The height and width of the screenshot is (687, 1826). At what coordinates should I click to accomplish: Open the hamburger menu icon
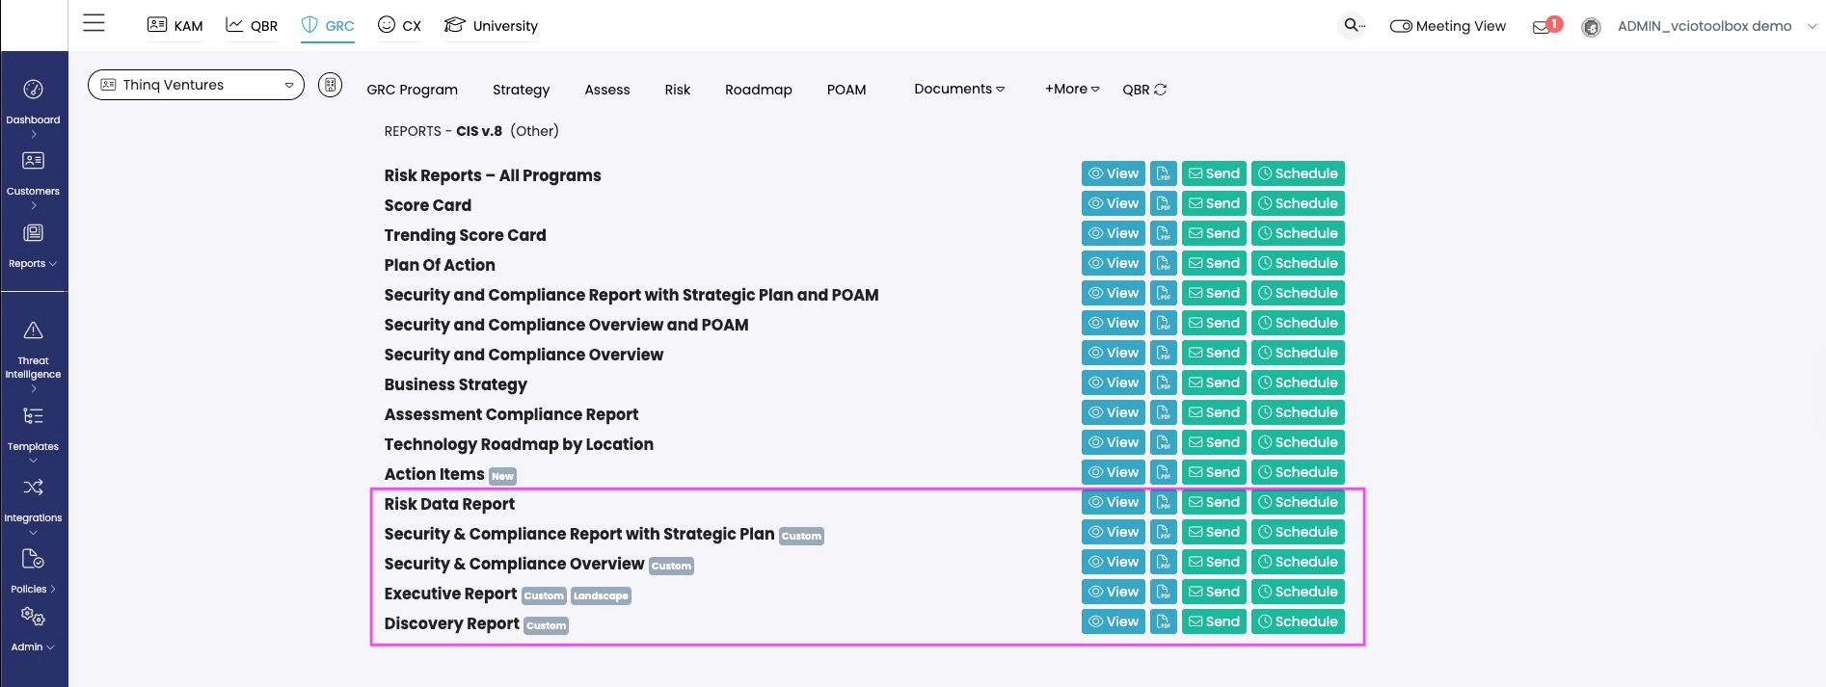pos(94,23)
